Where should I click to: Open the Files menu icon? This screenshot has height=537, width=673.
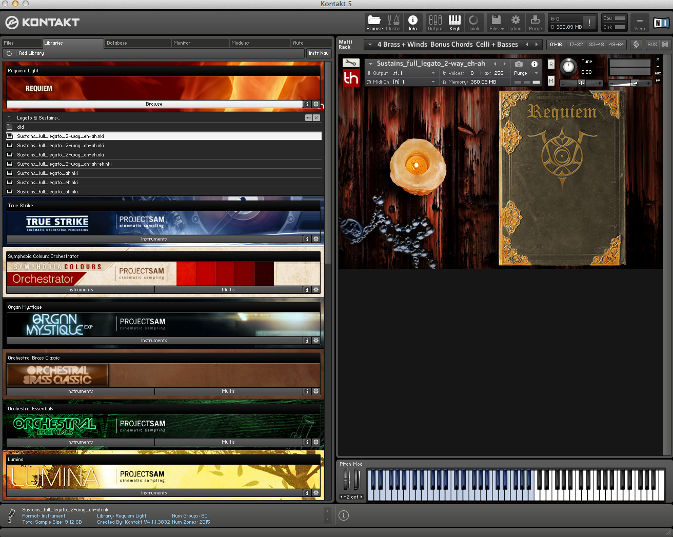point(496,23)
